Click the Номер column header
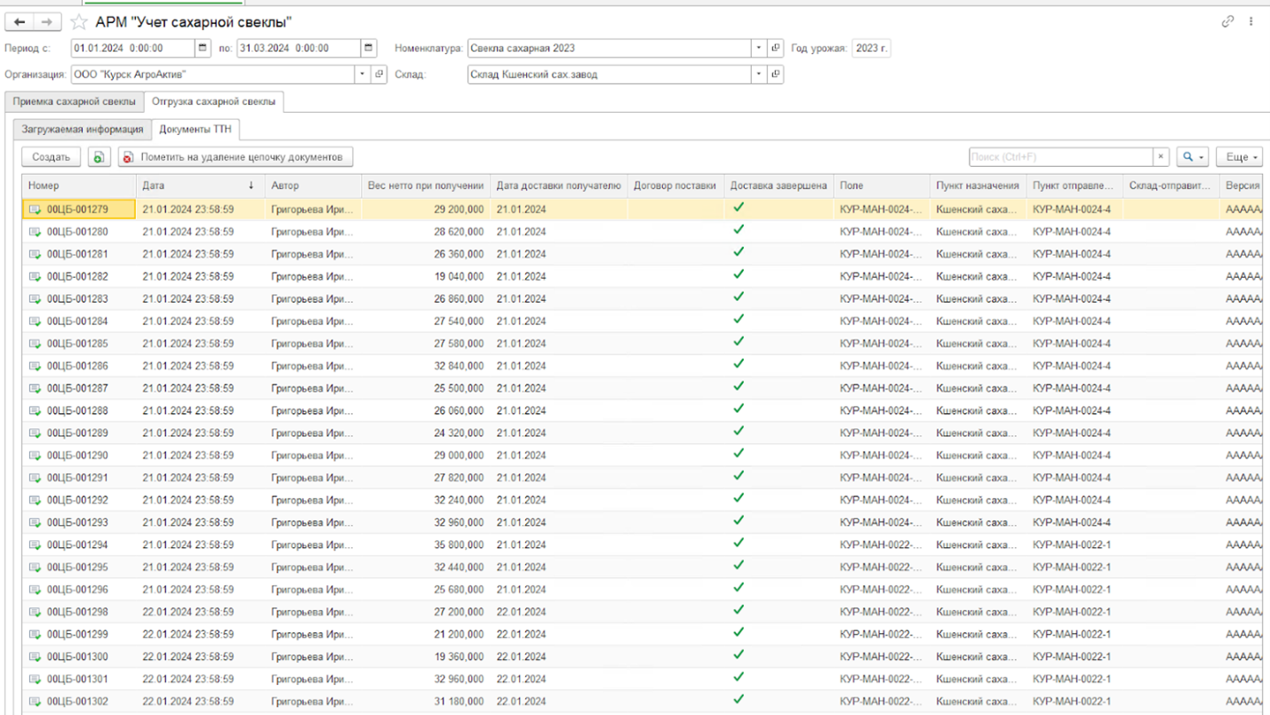The image size is (1270, 715). point(80,186)
